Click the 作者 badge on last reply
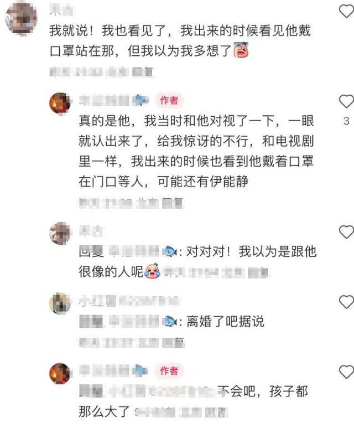Screen dimensions: 354x428 (x=169, y=370)
